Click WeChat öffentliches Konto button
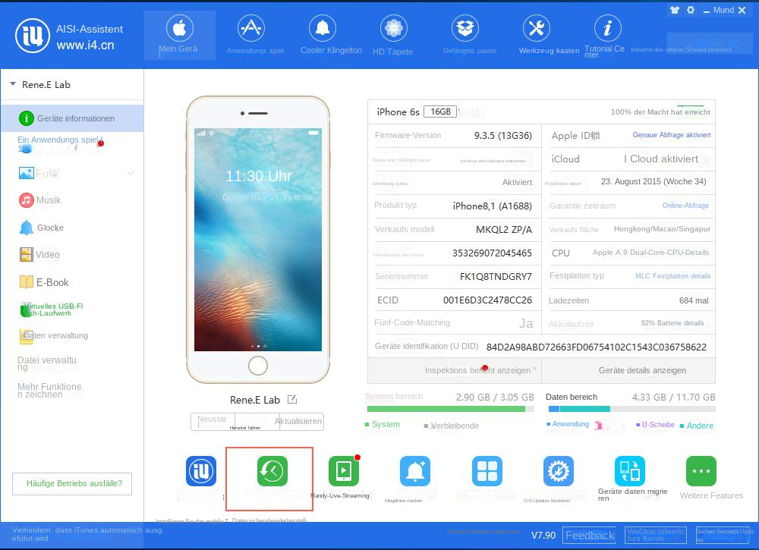 coord(656,536)
